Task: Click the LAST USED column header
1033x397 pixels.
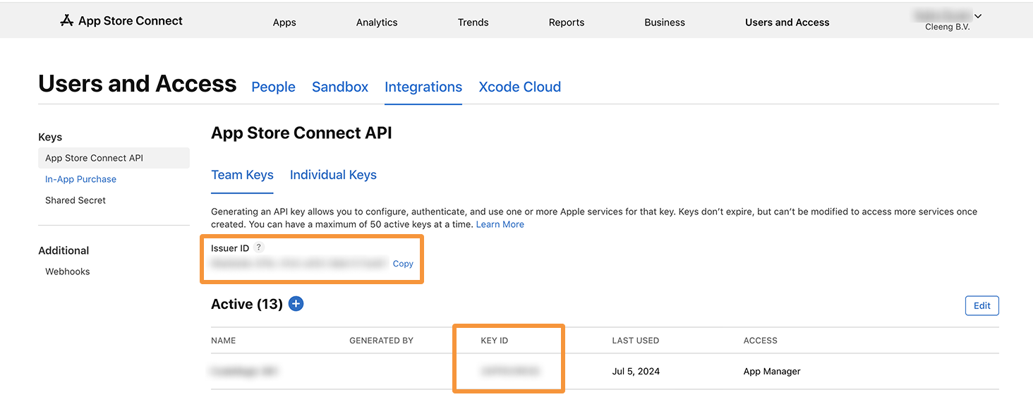Action: click(636, 341)
